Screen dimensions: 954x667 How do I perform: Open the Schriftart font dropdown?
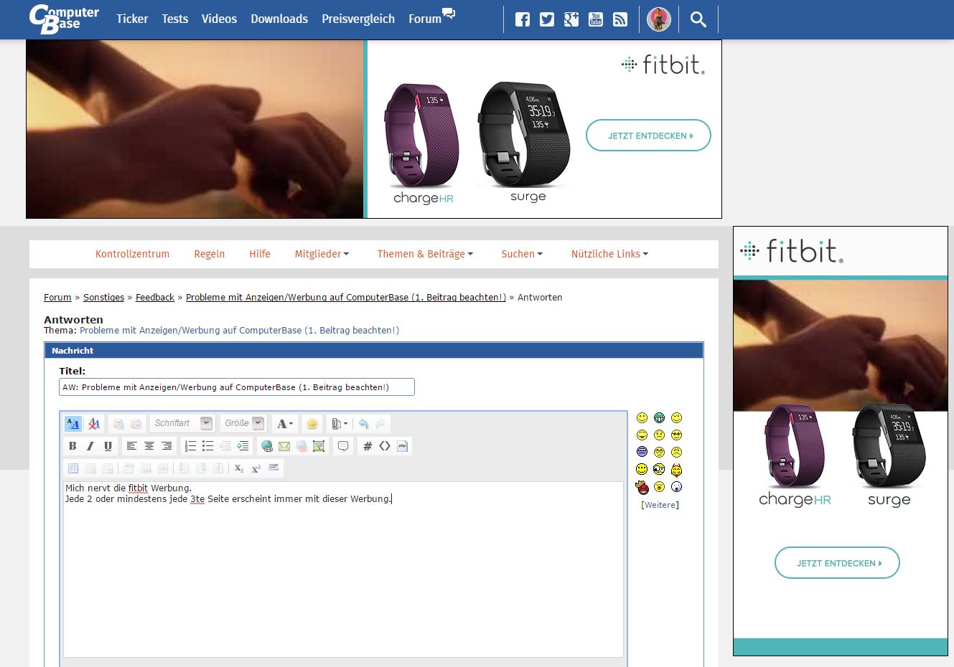coord(182,423)
